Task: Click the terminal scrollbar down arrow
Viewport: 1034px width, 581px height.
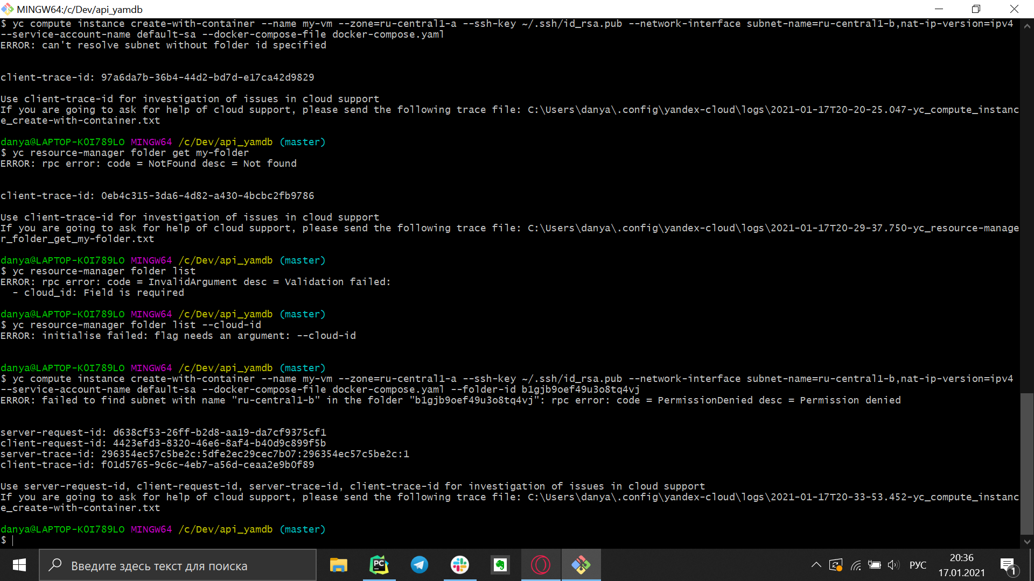Action: pyautogui.click(x=1027, y=542)
